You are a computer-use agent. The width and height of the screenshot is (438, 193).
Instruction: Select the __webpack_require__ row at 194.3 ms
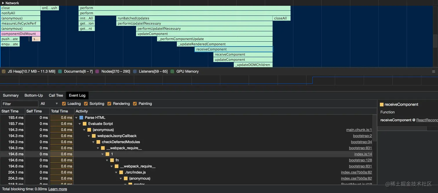point(186,148)
